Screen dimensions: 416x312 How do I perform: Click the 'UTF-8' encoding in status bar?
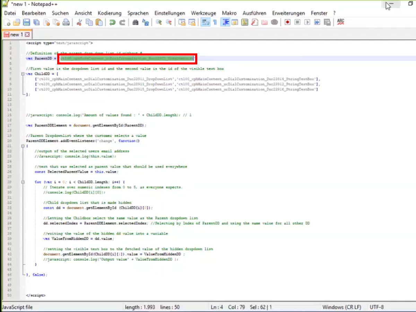377,307
